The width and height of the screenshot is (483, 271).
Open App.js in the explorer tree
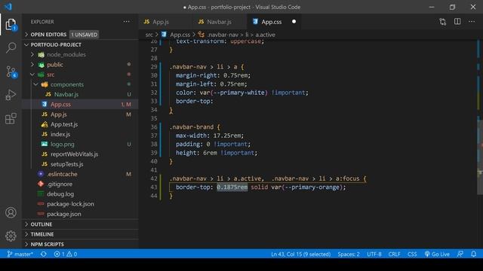[59, 114]
